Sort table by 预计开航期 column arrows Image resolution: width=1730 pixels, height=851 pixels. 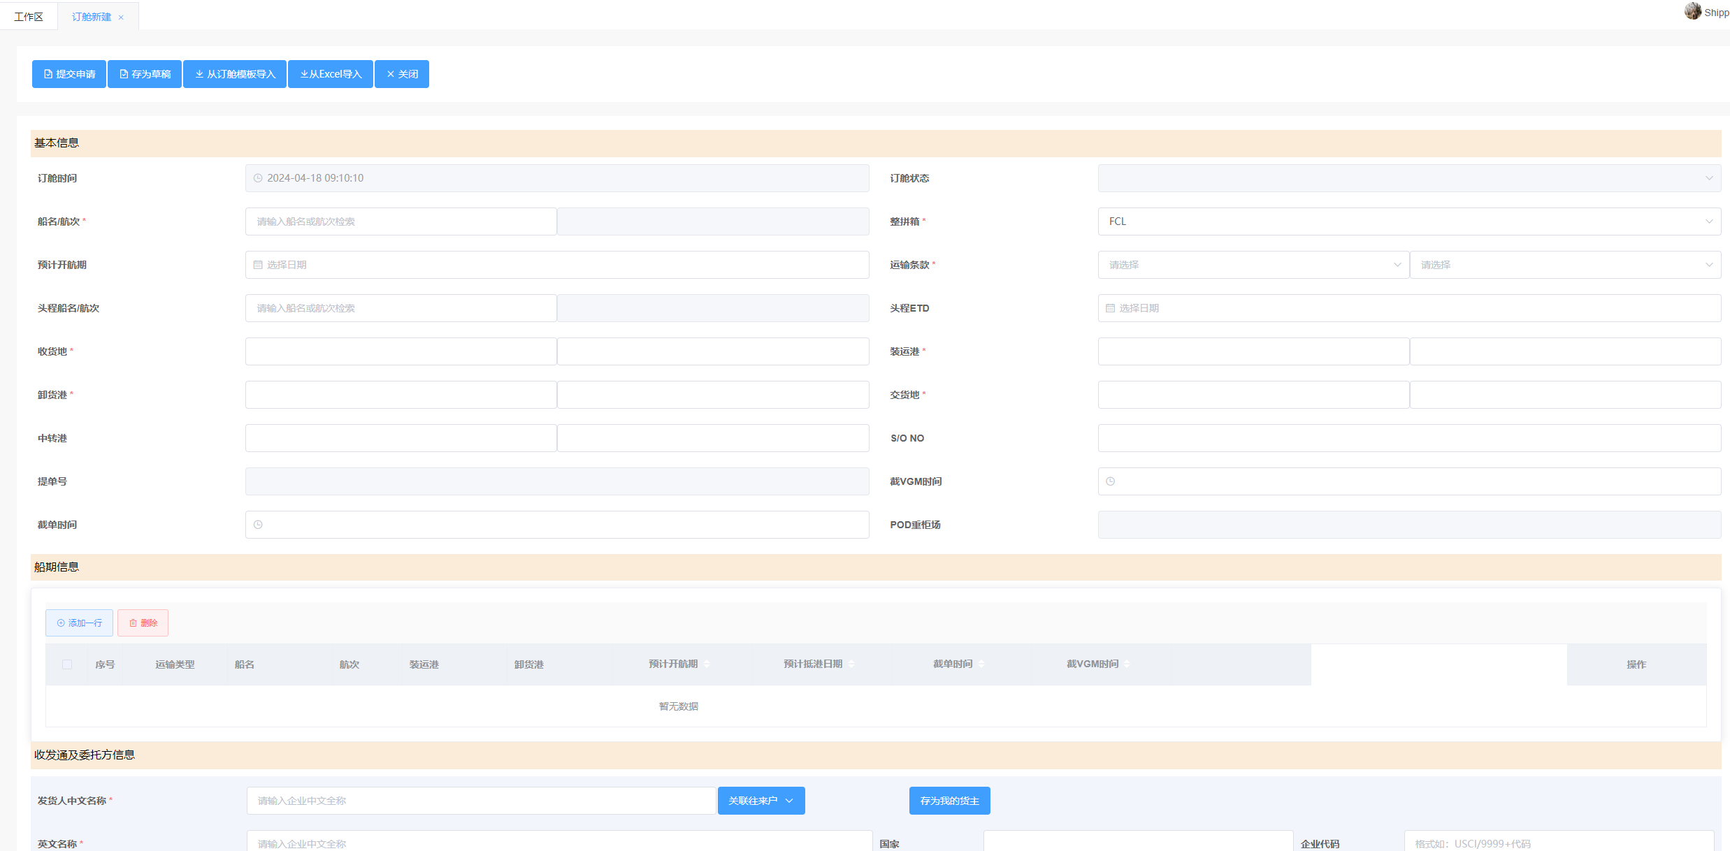point(707,664)
